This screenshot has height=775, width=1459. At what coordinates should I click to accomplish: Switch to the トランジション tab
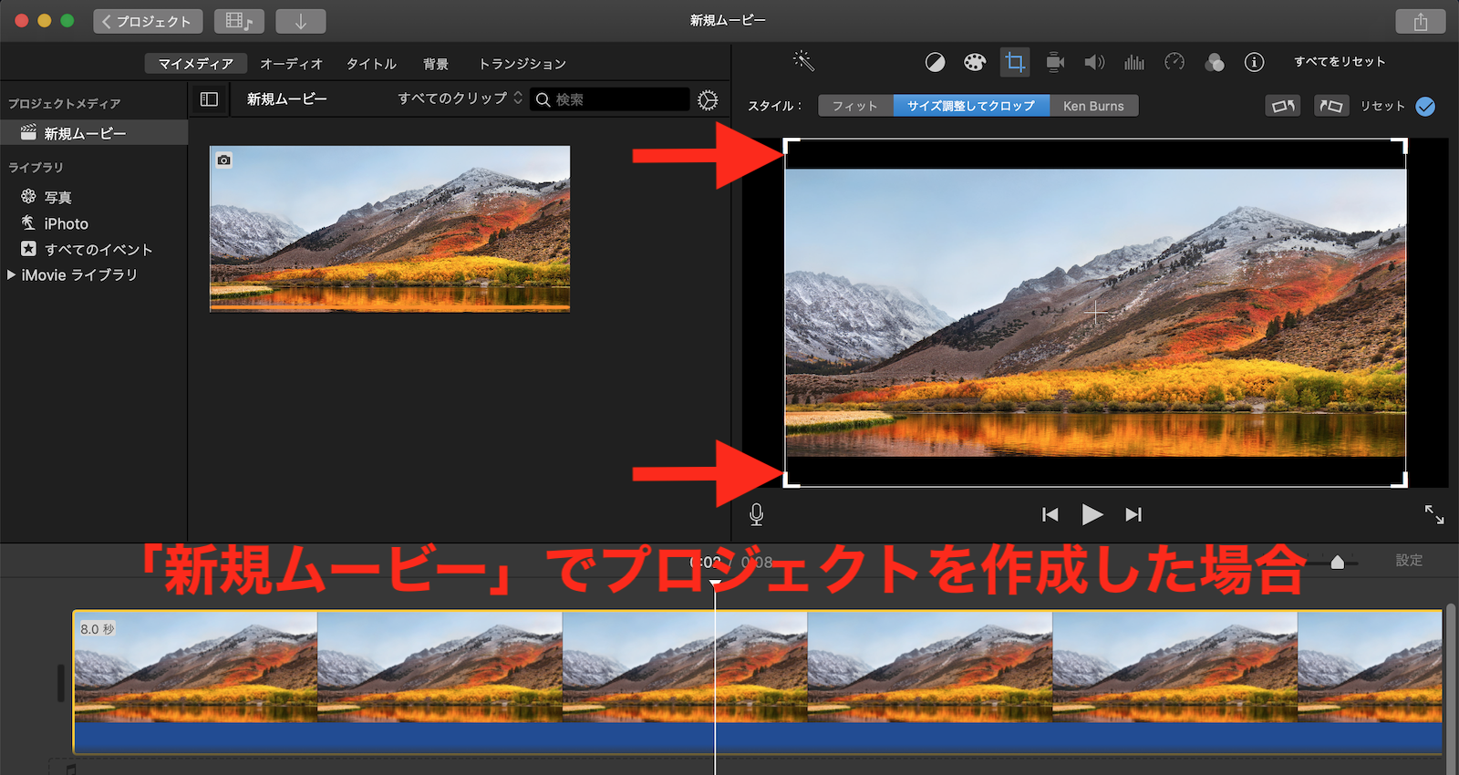[x=523, y=64]
